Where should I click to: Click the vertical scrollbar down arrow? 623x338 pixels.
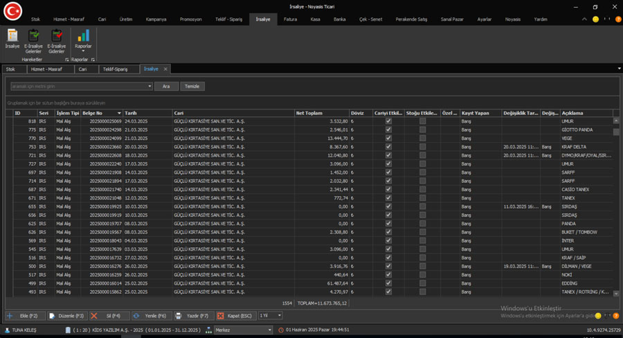coord(616,294)
